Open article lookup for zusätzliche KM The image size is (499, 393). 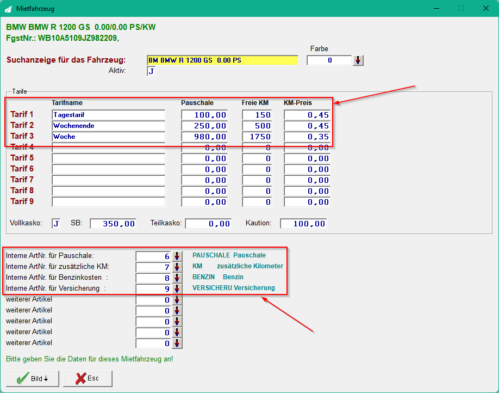coord(177,267)
